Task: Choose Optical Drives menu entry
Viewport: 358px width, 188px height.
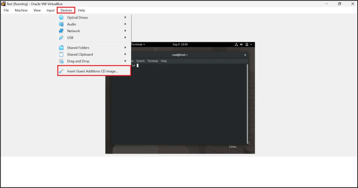Action: point(94,17)
